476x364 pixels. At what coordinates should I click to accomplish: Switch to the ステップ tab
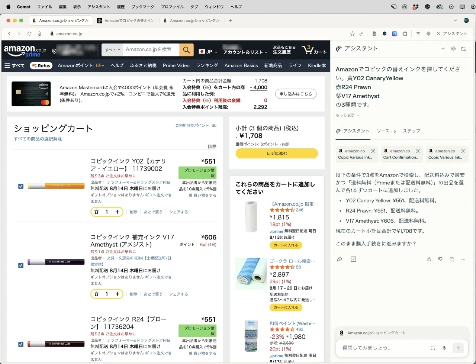[411, 131]
